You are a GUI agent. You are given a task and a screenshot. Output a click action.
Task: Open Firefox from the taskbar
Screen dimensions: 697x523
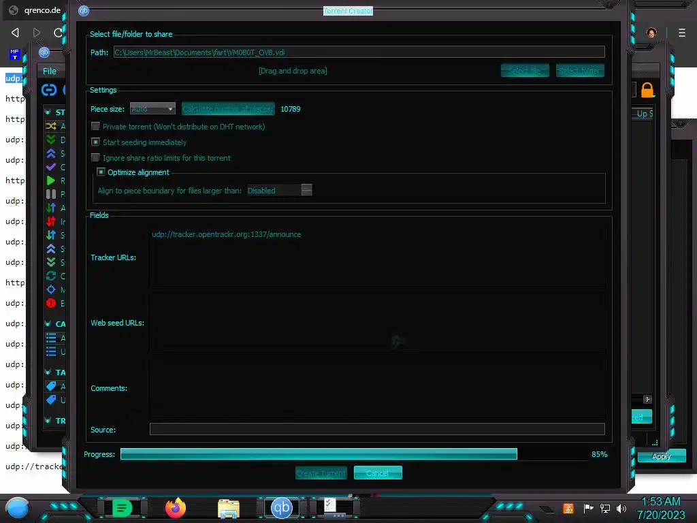click(x=175, y=508)
